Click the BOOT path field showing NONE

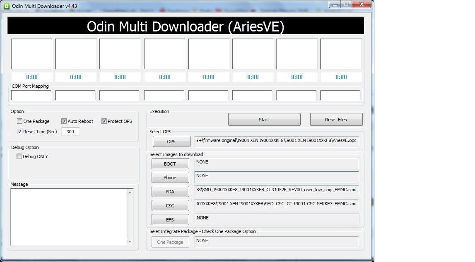click(276, 163)
